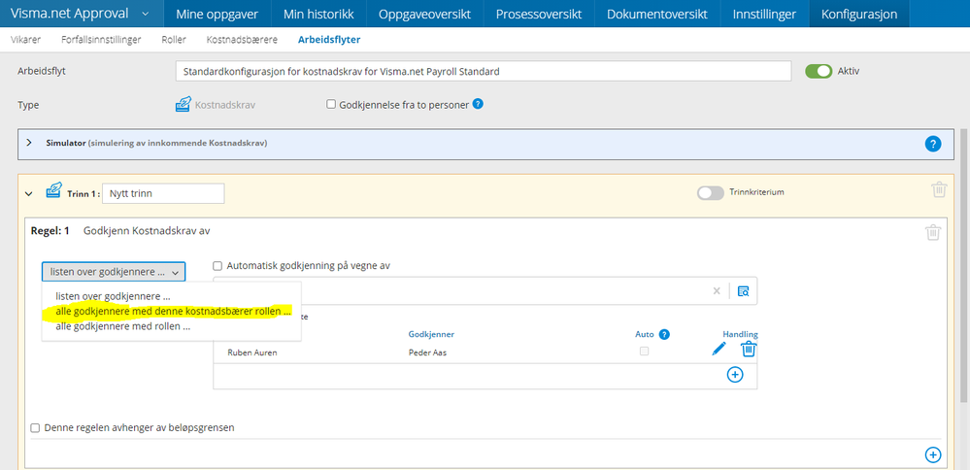
Task: Toggle the Aktiv switch off
Action: [x=819, y=71]
